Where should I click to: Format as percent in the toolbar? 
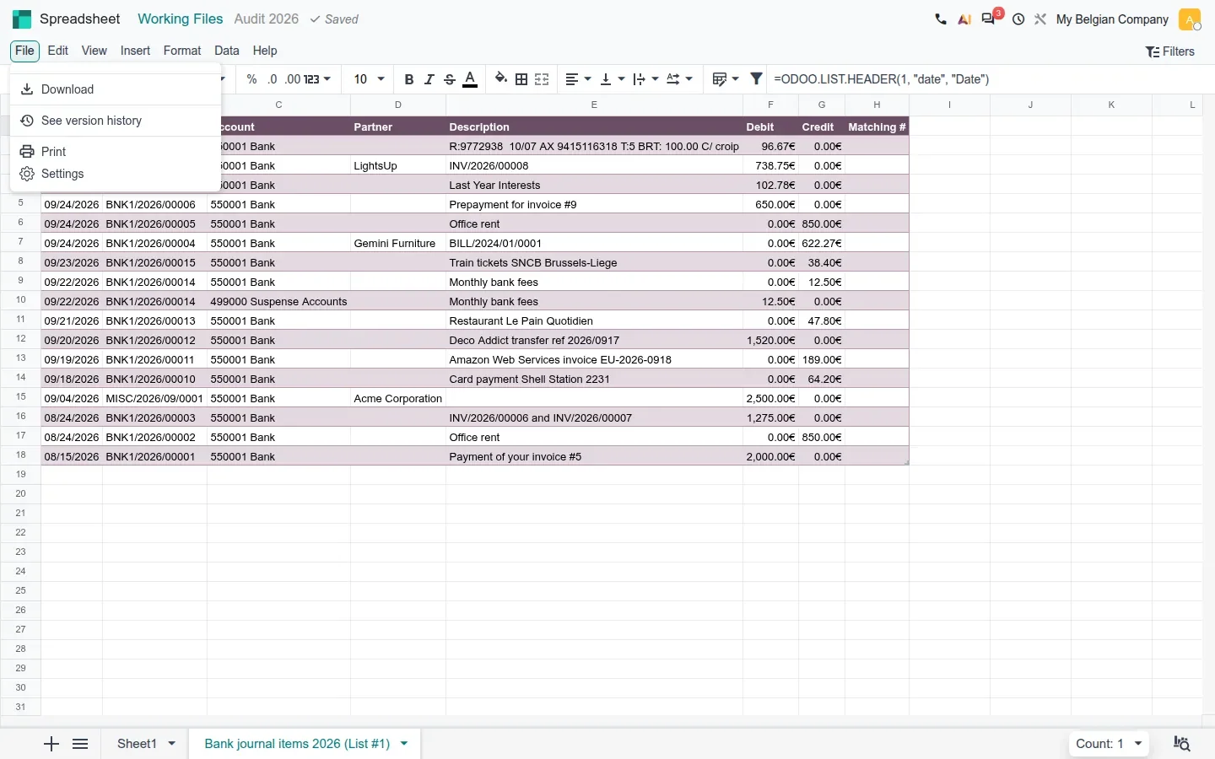click(x=251, y=79)
